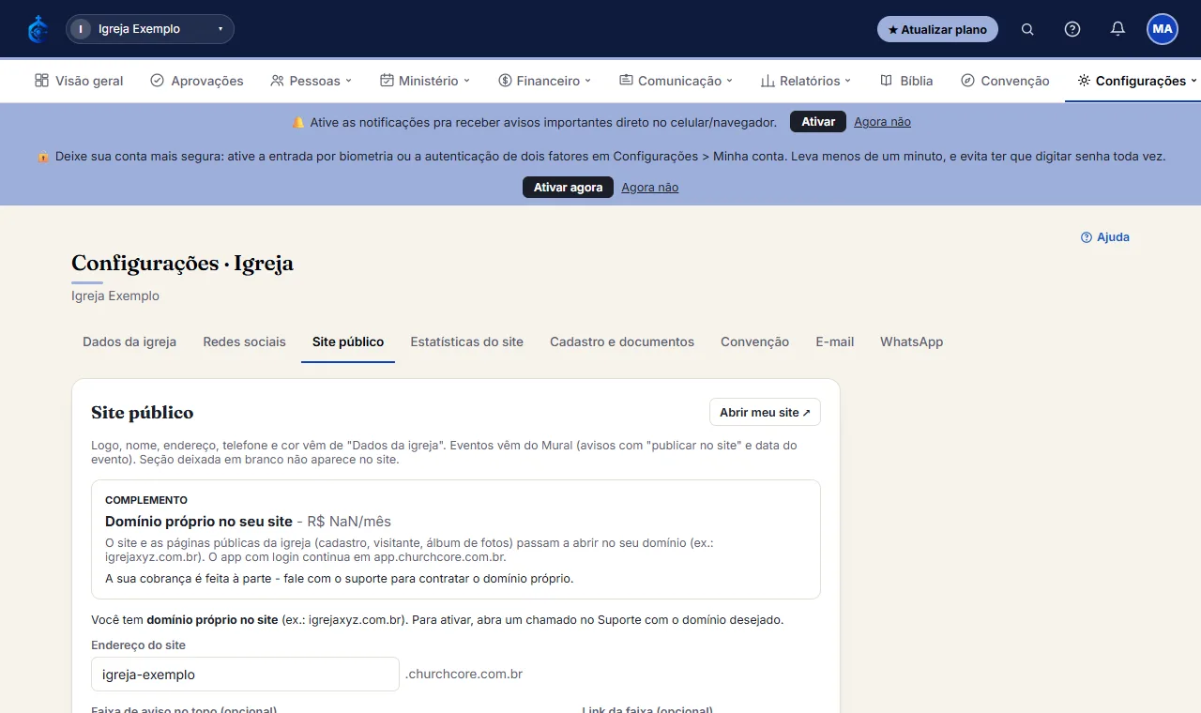Expand the Relatórios dropdown menu
This screenshot has height=713, width=1201.
[x=806, y=81]
